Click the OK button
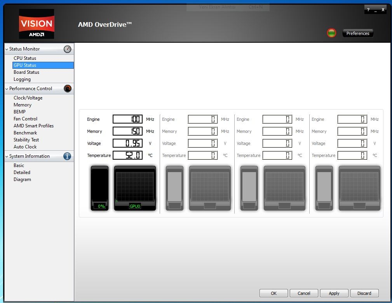 click(274, 293)
